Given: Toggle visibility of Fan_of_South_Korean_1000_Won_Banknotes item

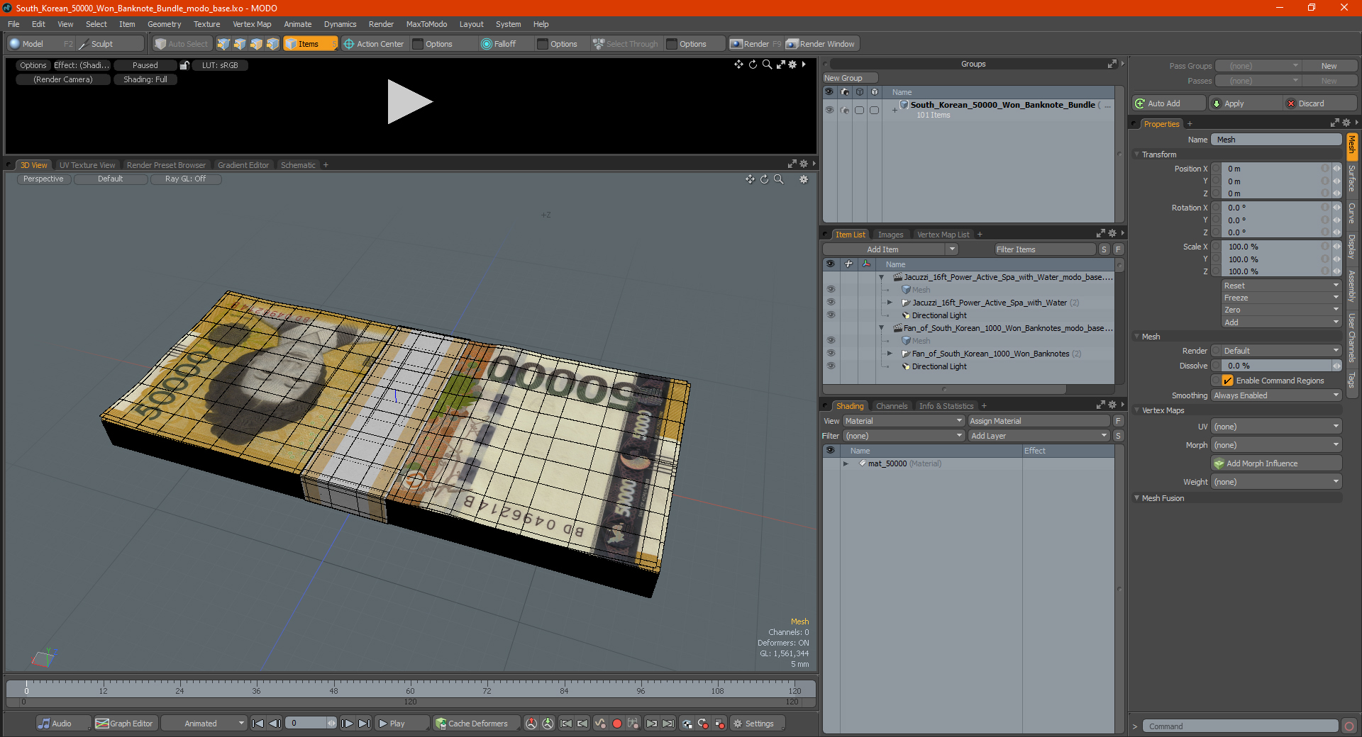Looking at the screenshot, I should [x=831, y=354].
